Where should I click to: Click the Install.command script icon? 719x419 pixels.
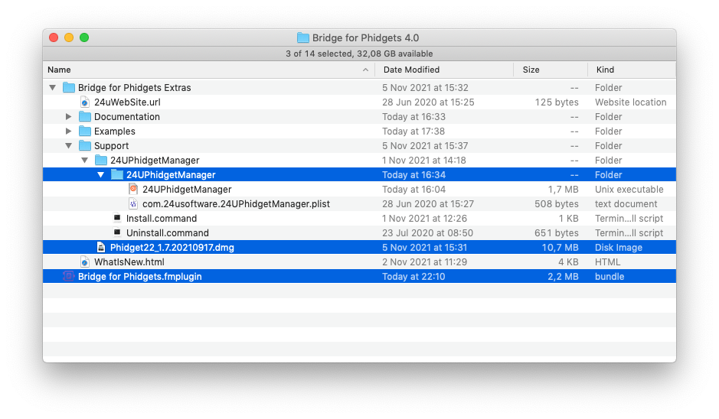pyautogui.click(x=117, y=218)
